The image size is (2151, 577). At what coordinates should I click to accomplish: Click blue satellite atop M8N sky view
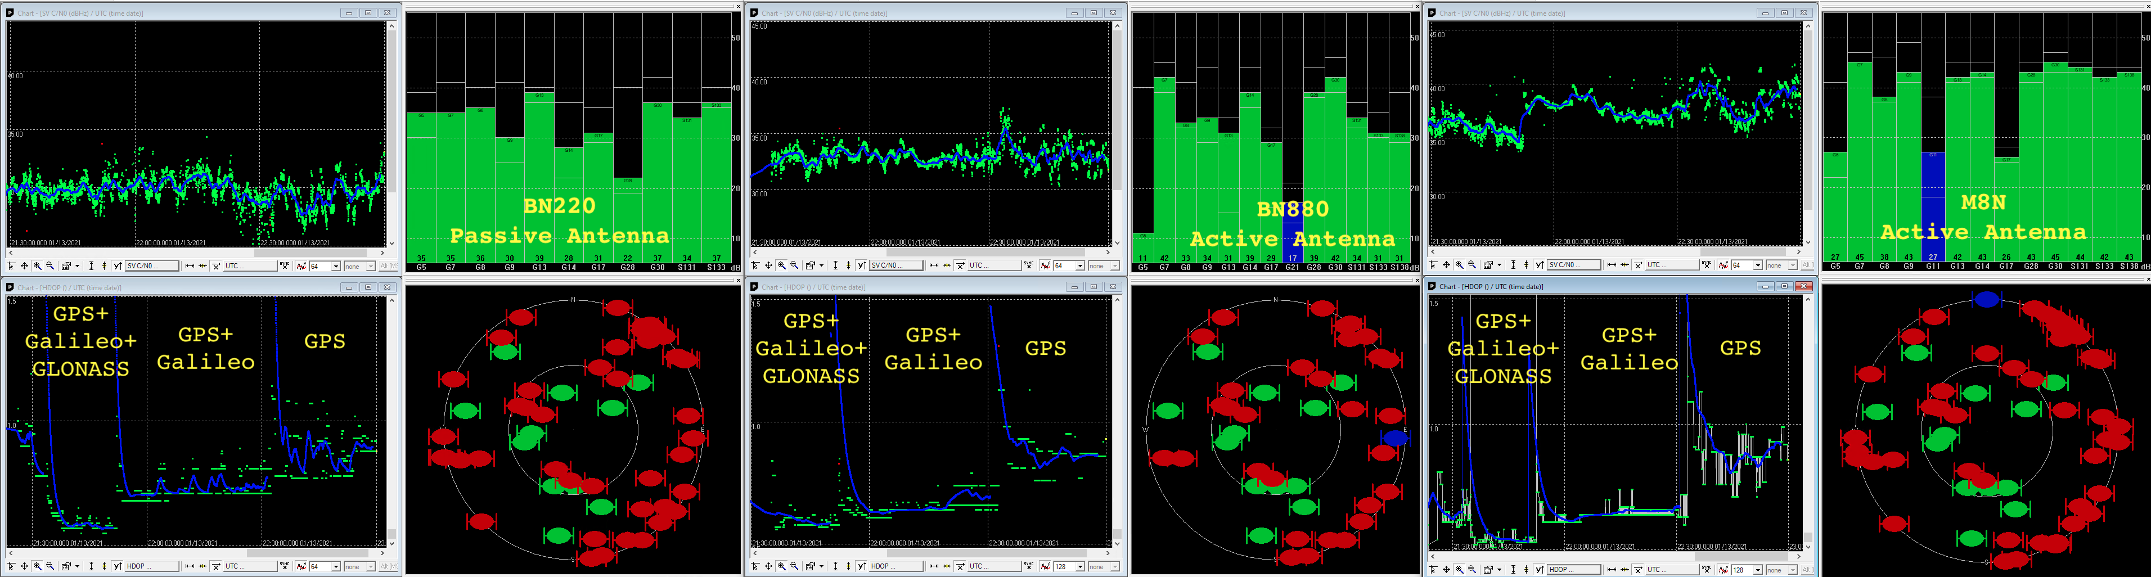coord(1987,299)
